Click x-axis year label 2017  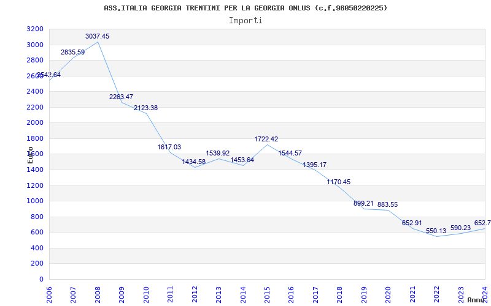click(315, 295)
